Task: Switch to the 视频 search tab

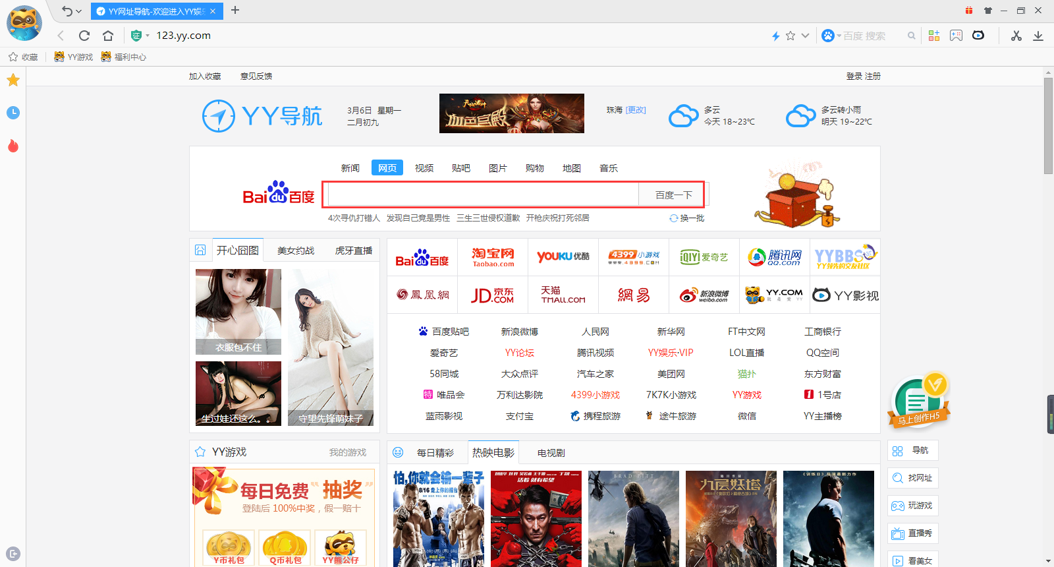Action: 424,168
